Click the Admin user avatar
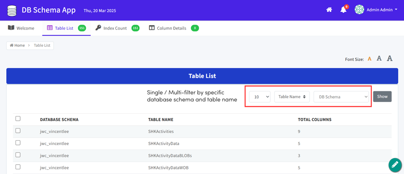 (359, 10)
